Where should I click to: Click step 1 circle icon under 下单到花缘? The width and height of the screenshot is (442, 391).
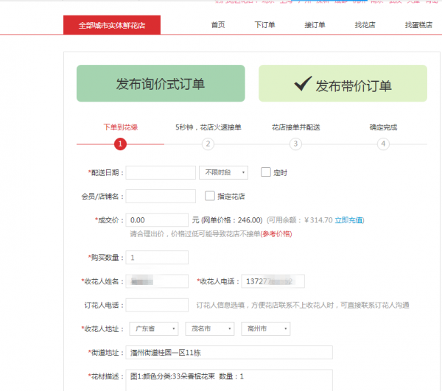120,144
